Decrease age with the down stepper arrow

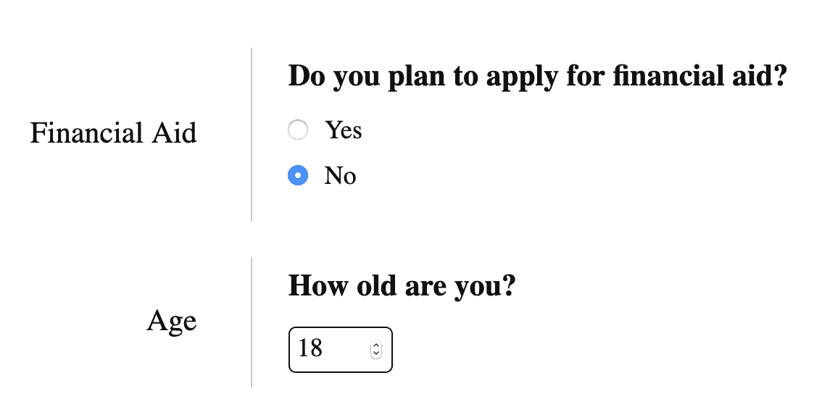[x=375, y=354]
